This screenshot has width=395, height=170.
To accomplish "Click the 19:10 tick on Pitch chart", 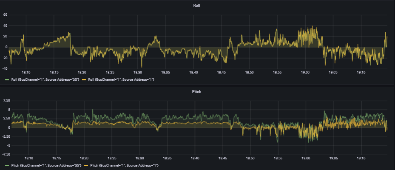I will [361, 159].
